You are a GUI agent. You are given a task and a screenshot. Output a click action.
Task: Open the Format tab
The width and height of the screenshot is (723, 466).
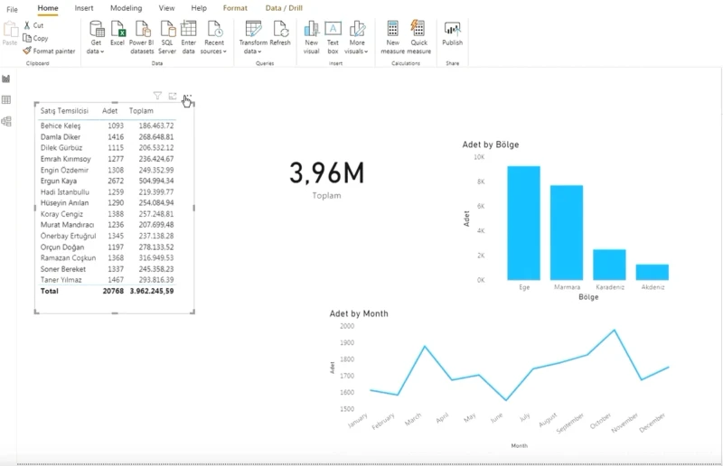[235, 8]
